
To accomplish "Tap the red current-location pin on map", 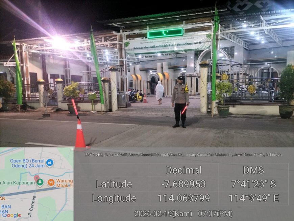I will [36, 178].
